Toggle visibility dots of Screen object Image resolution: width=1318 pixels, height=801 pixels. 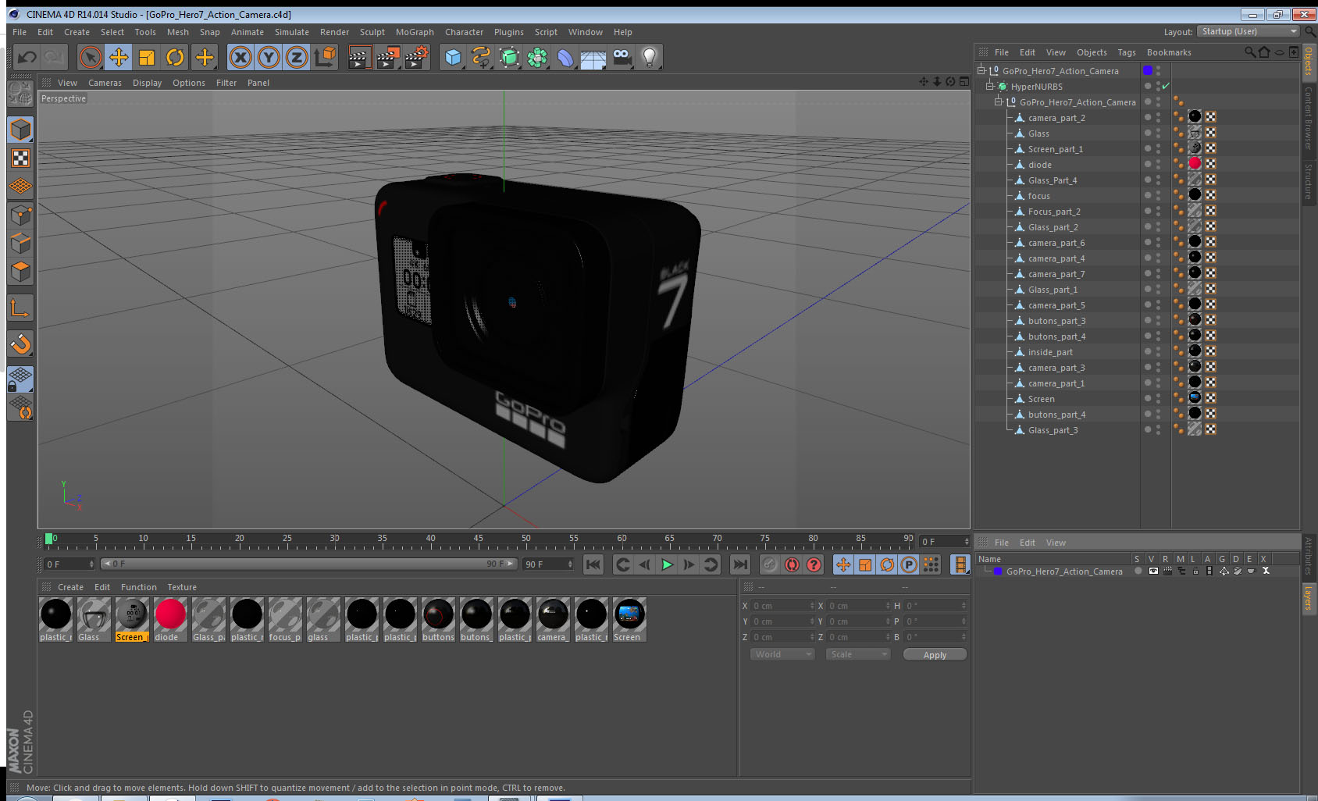pyautogui.click(x=1158, y=398)
